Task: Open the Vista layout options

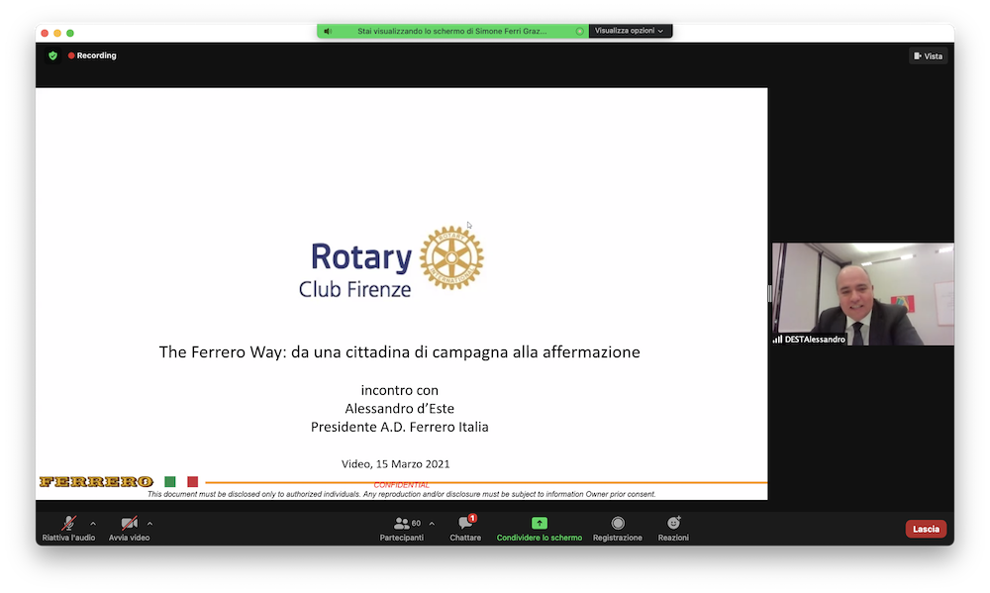Action: (929, 56)
